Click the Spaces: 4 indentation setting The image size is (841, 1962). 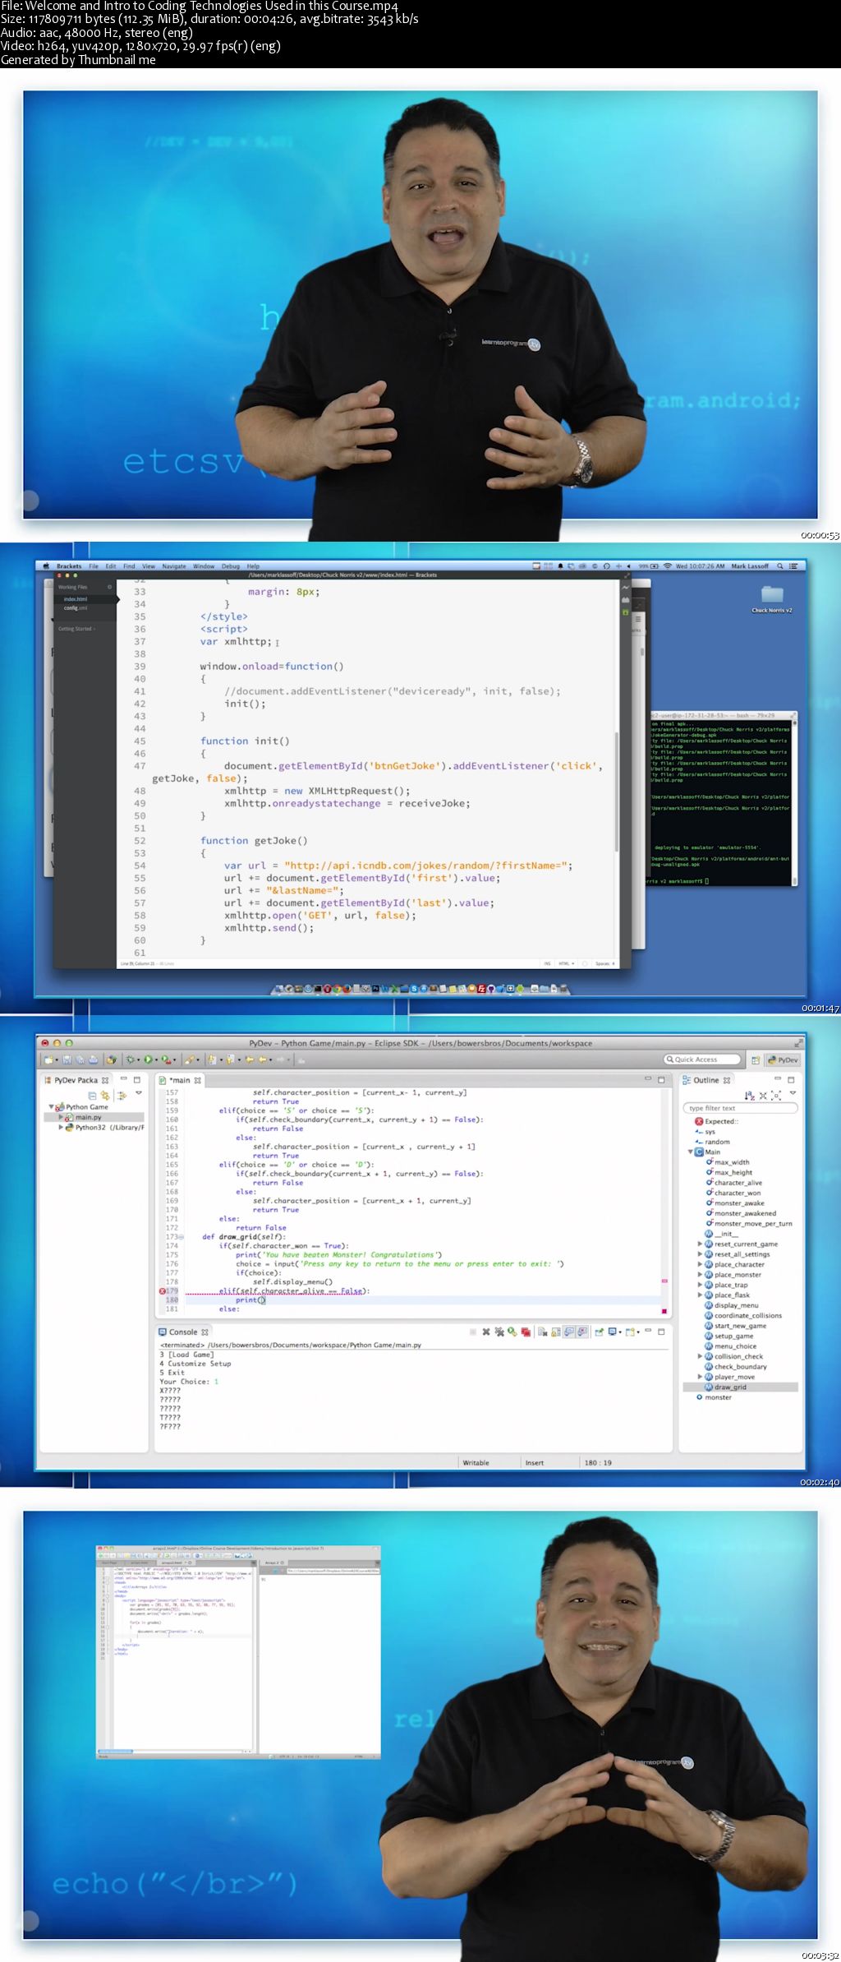(604, 963)
